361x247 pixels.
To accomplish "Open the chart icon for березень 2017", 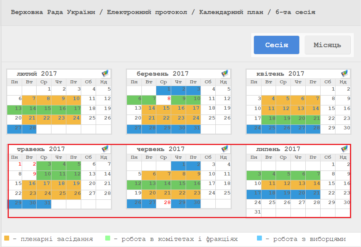I will tap(225, 73).
